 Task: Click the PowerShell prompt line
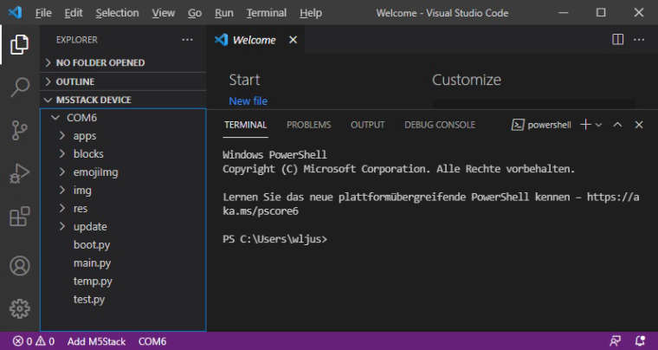(x=274, y=239)
